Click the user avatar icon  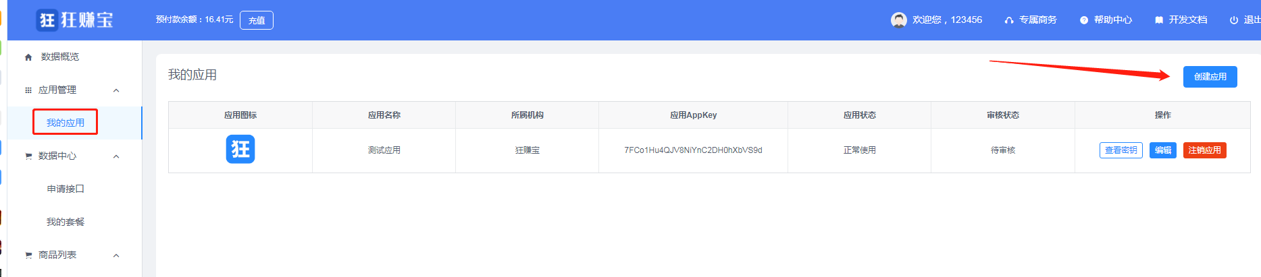[x=898, y=20]
